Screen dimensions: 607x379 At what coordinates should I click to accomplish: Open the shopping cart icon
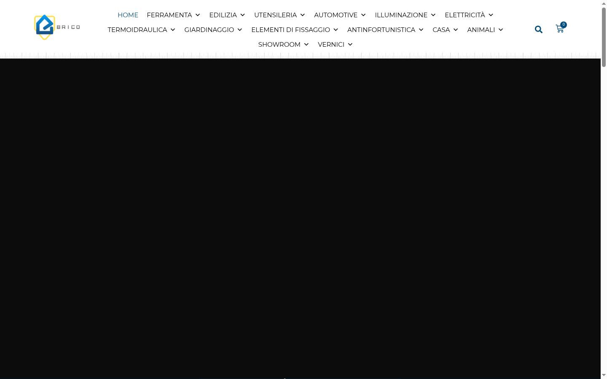coord(560,29)
